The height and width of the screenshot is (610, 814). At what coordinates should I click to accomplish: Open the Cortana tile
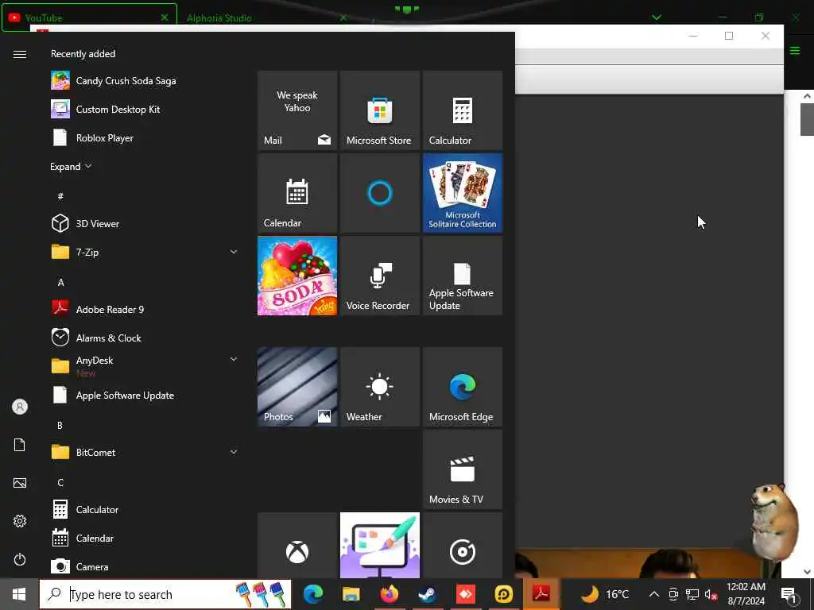379,193
